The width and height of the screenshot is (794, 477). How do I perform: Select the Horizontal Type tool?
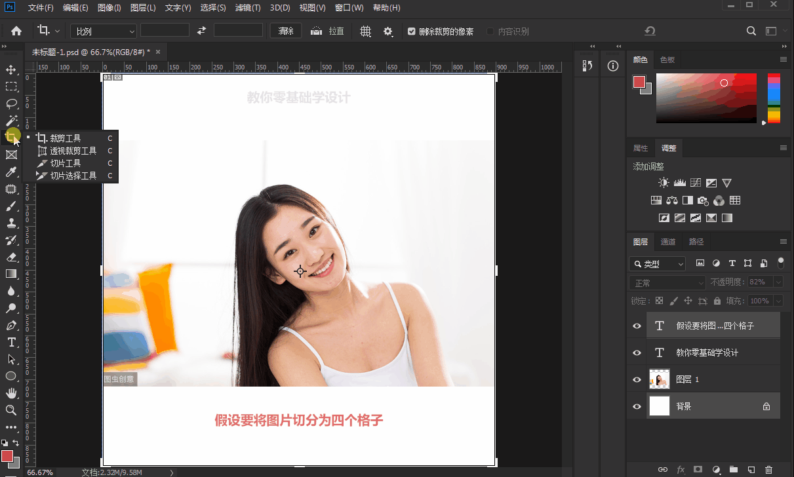(11, 342)
